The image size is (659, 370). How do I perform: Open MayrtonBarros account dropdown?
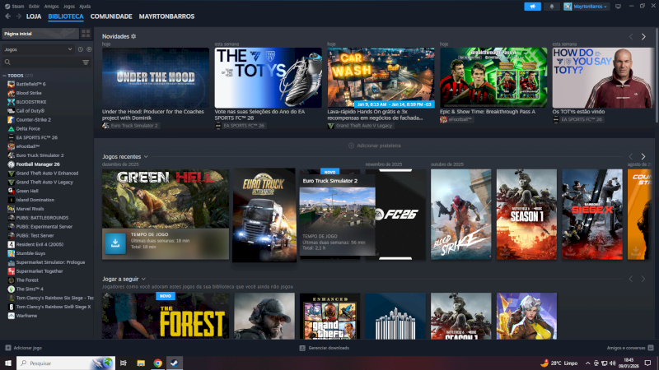[587, 7]
